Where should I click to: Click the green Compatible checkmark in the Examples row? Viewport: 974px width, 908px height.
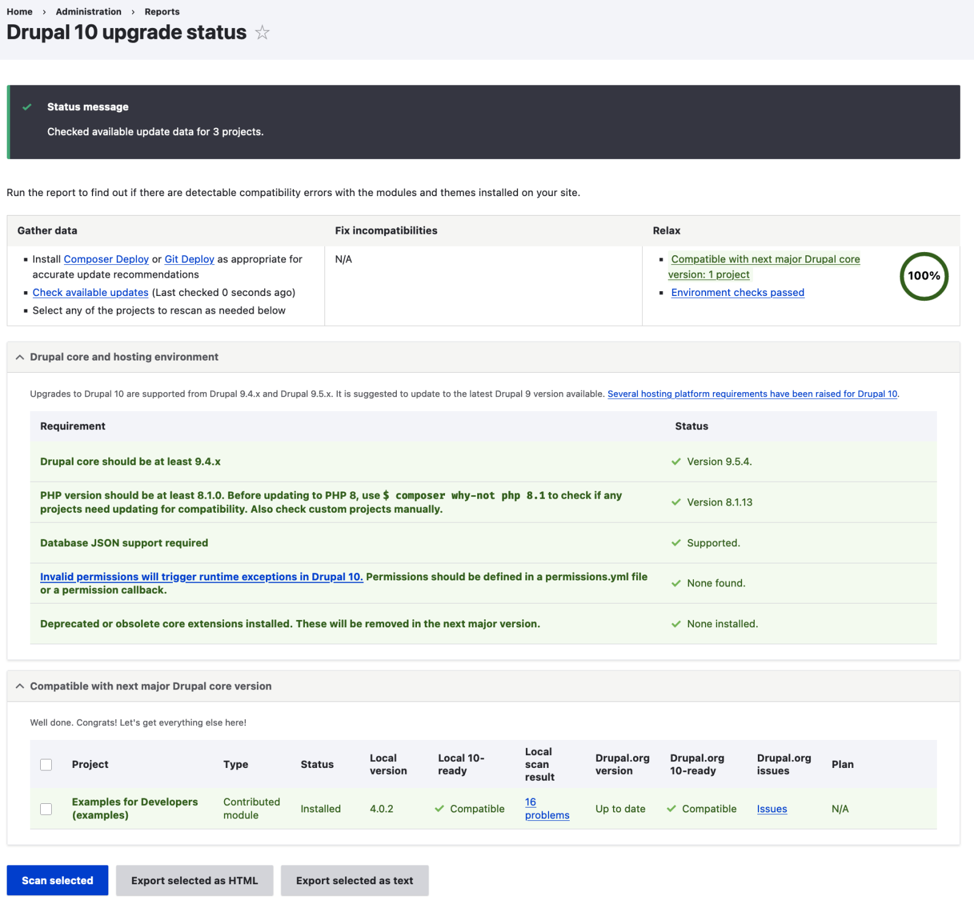[x=440, y=809]
